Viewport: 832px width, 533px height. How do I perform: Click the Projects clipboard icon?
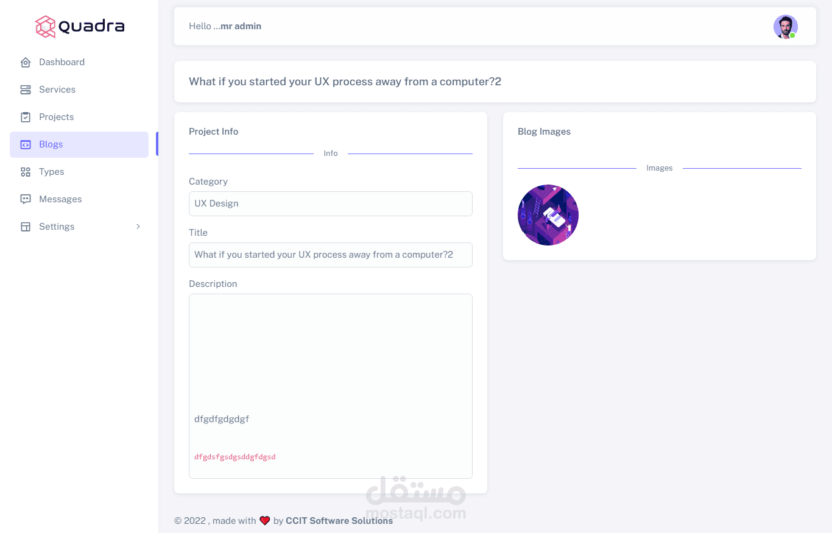(x=26, y=117)
